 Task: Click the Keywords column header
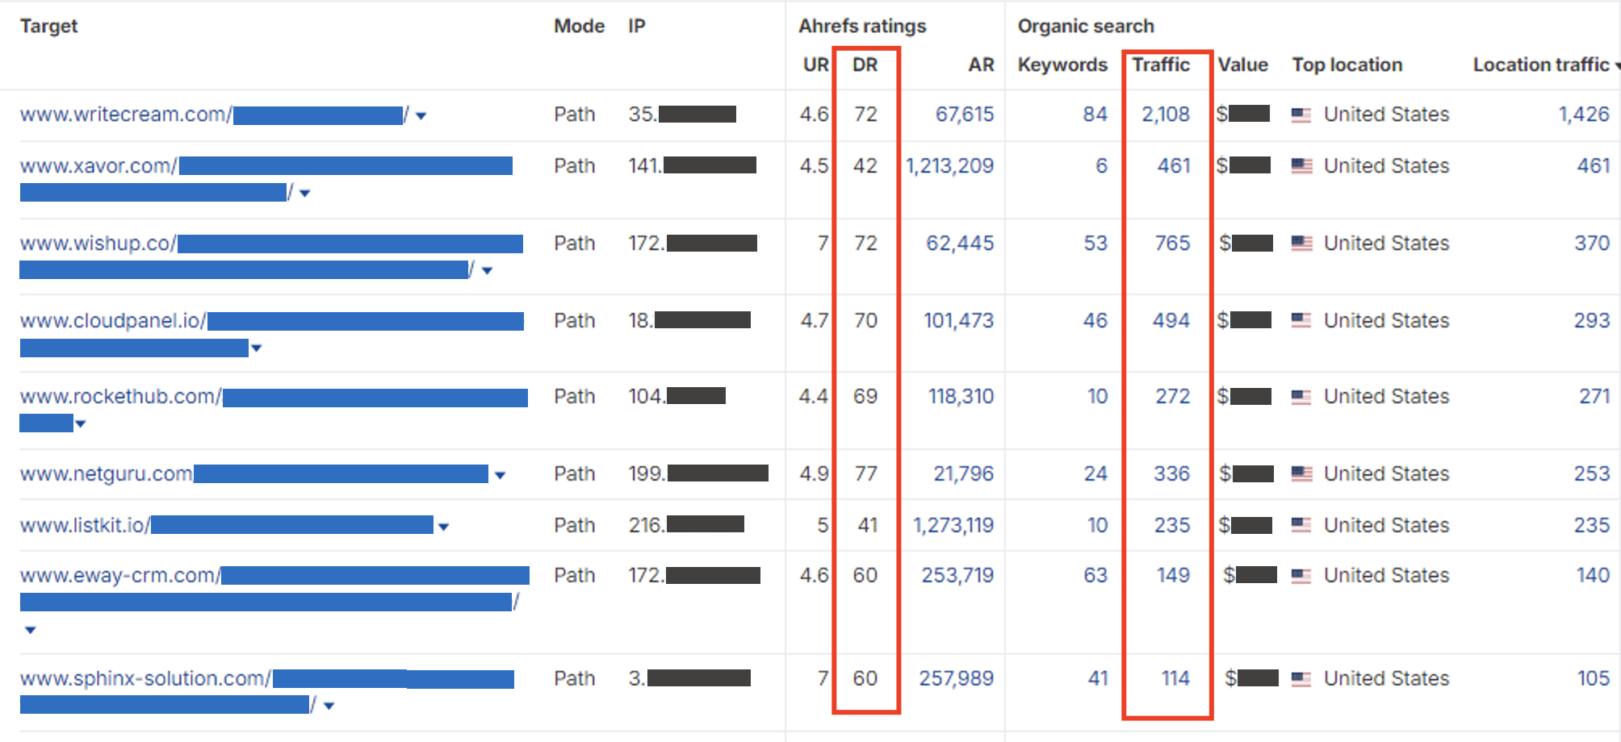[1062, 65]
